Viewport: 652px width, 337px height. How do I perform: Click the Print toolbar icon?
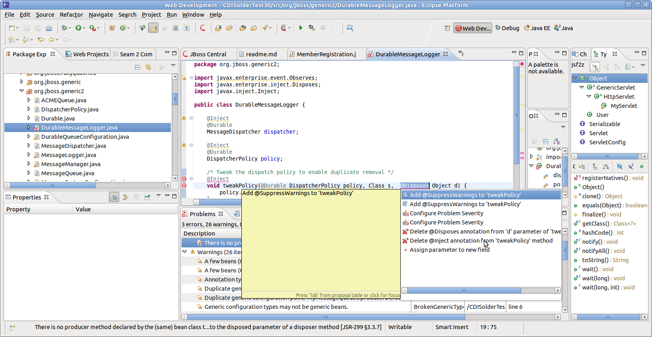click(49, 28)
